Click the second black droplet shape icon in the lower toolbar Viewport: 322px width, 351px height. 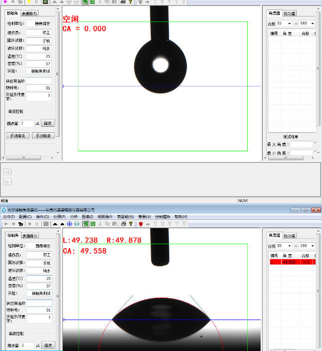pyautogui.click(x=62, y=224)
